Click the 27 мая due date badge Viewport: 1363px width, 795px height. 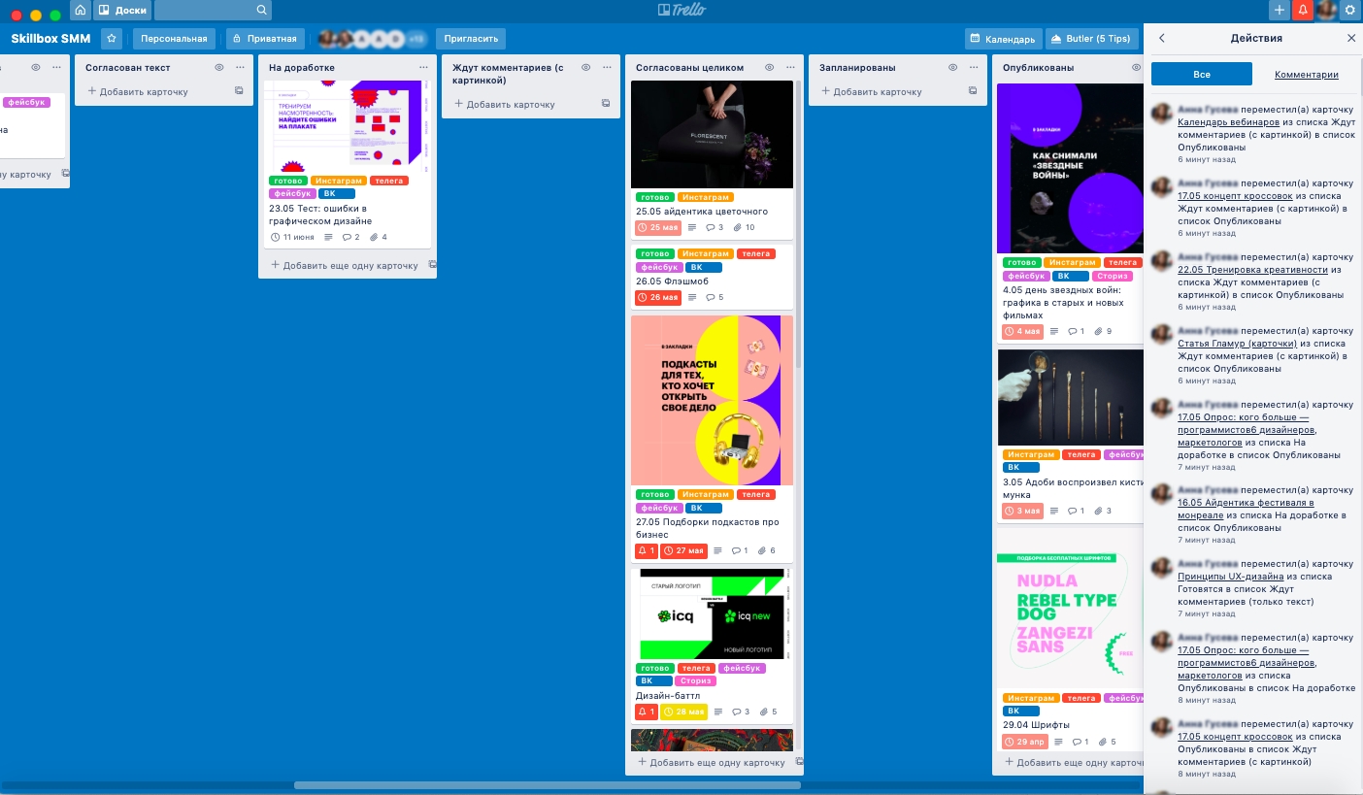[x=684, y=550]
